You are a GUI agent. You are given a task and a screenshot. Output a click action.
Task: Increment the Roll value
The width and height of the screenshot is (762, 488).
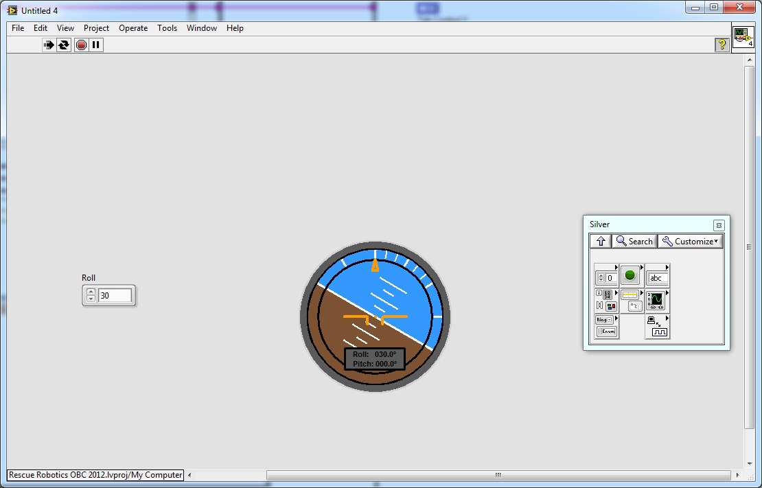pyautogui.click(x=91, y=292)
